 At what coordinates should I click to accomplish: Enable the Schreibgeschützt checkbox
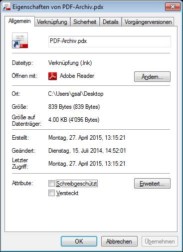tap(51, 184)
